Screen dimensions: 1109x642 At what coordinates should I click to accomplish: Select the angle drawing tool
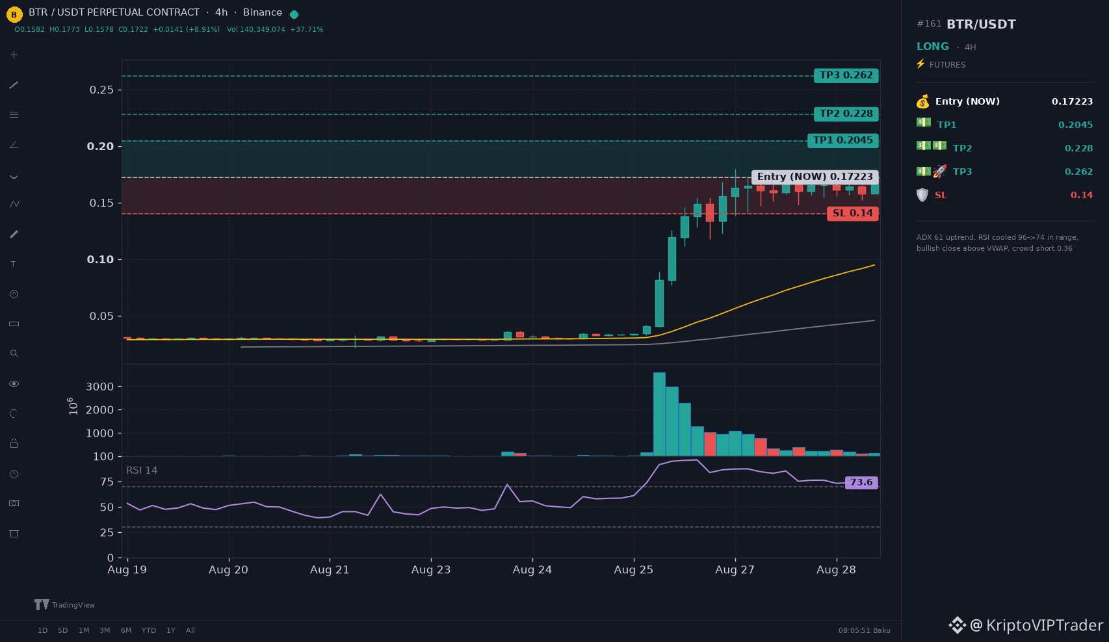tap(14, 145)
